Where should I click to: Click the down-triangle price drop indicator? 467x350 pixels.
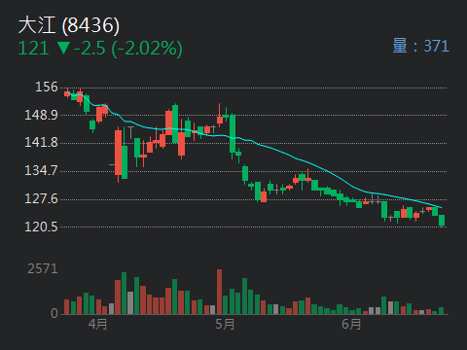(63, 48)
